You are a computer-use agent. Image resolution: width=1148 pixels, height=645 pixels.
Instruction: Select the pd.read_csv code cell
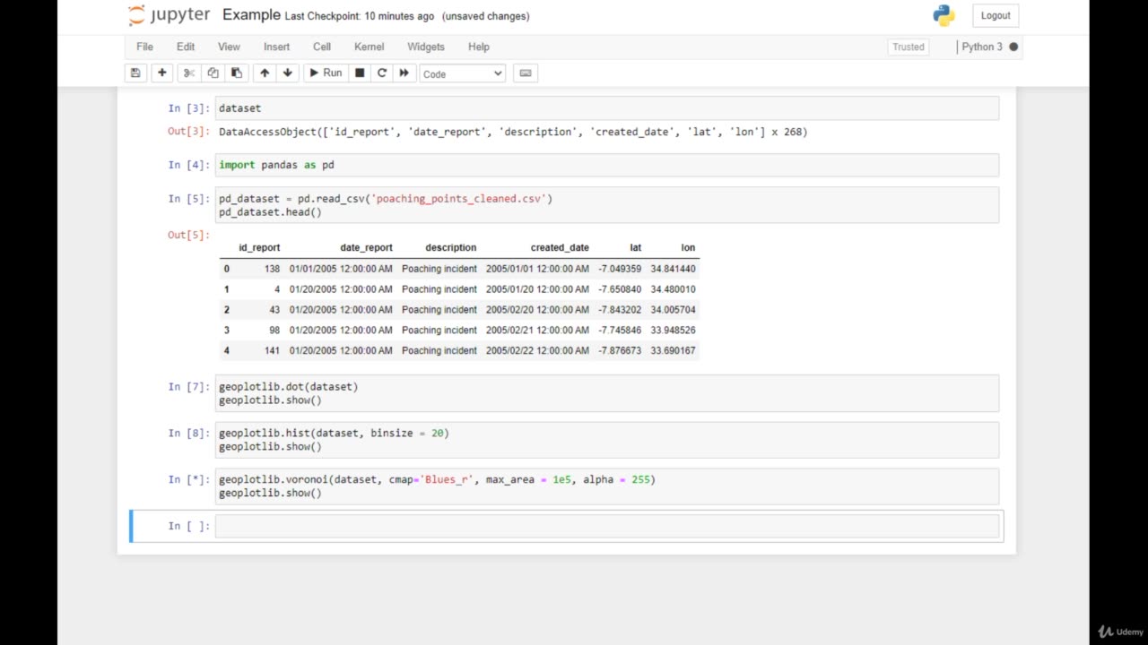(x=607, y=205)
